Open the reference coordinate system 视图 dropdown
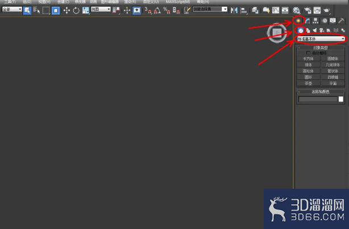The image size is (349, 229). (x=101, y=9)
